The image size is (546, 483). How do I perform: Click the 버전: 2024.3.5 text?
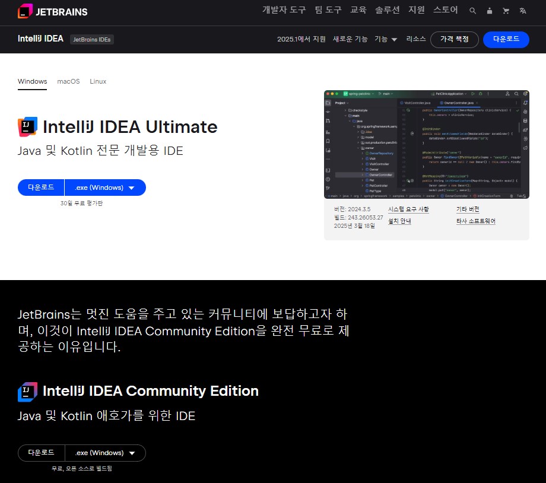(352, 209)
